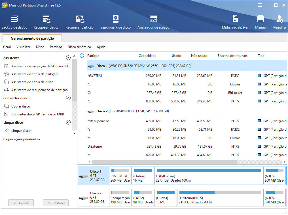Select Gerenciamento de partição tab
Image resolution: width=288 pixels, height=215 pixels.
[x=32, y=38]
